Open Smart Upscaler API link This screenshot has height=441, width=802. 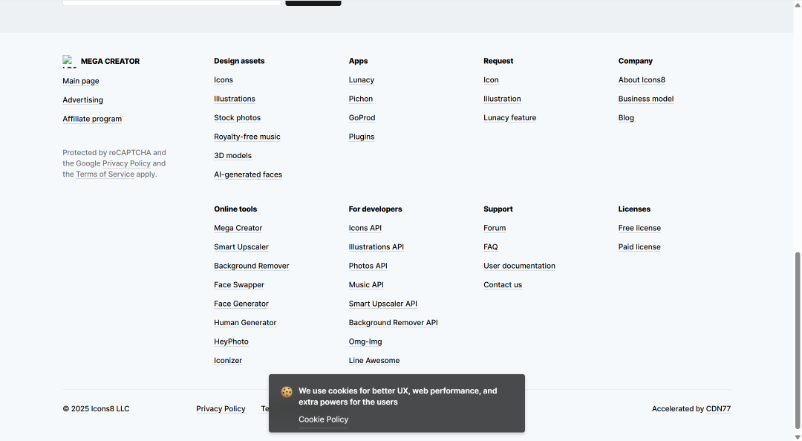[383, 304]
